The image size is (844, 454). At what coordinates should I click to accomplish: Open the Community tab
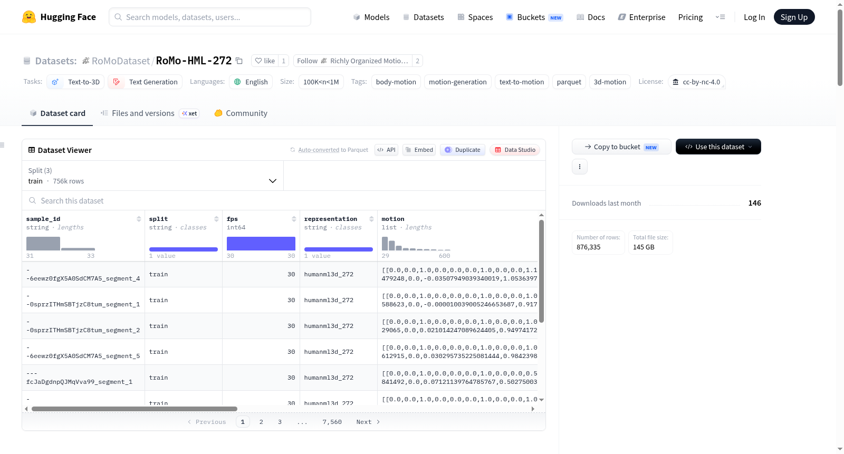tap(241, 113)
